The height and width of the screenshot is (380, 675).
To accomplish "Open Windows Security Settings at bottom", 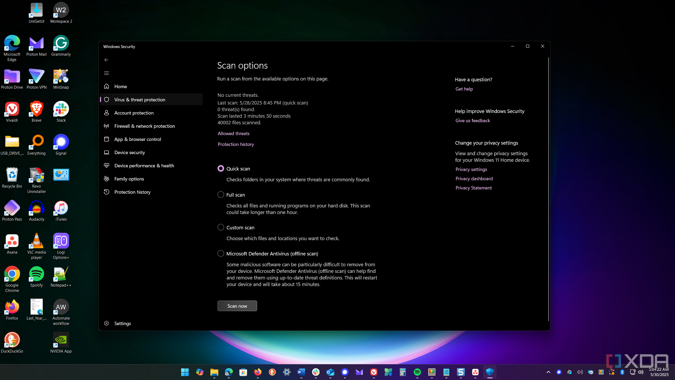I will coord(151,323).
